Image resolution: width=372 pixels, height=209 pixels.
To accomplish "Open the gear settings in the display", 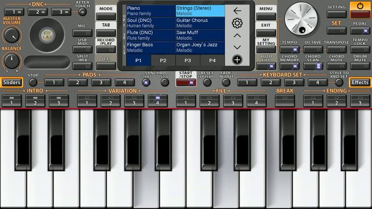I will (237, 23).
